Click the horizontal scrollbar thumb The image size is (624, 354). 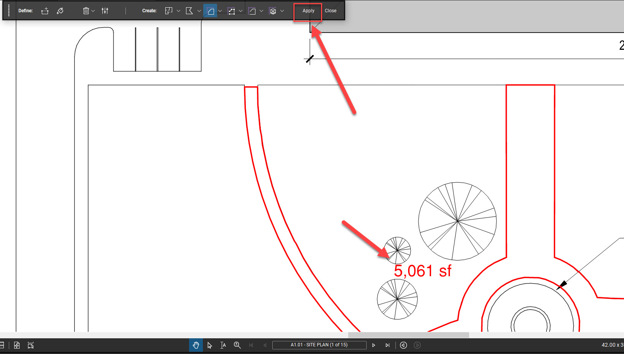point(408,335)
